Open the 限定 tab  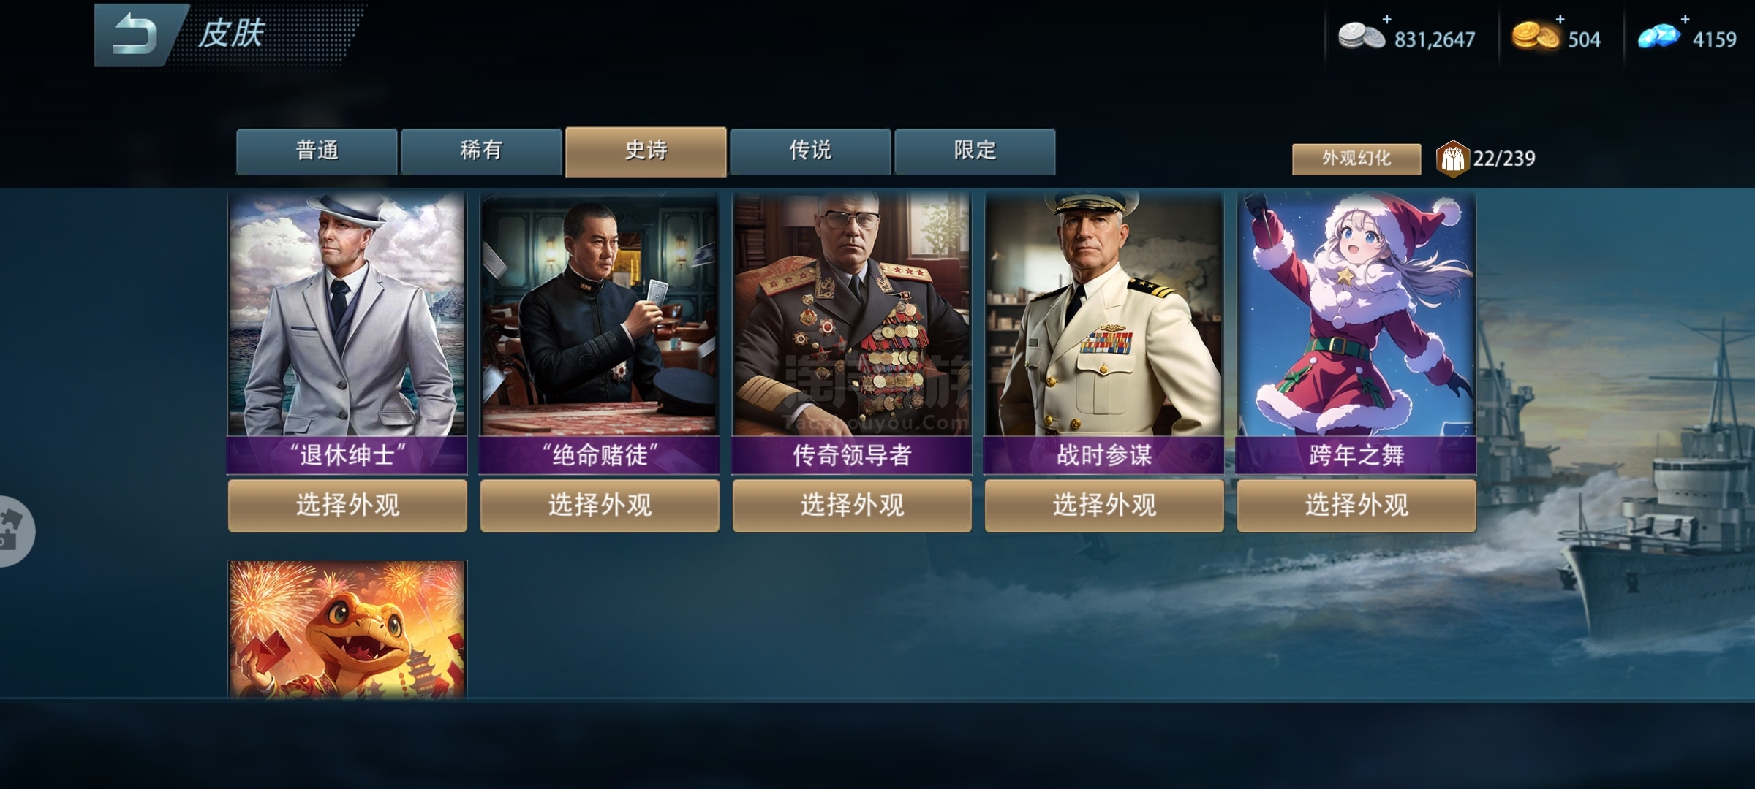pos(975,151)
